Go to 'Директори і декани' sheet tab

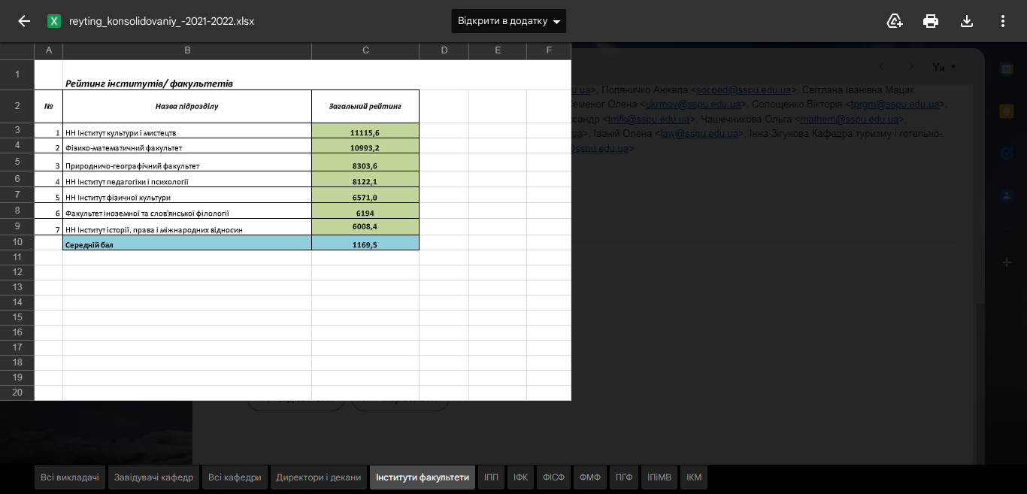pyautogui.click(x=319, y=477)
